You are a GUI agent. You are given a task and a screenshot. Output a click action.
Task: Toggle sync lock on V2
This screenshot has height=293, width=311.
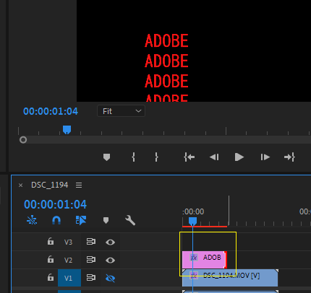91,260
